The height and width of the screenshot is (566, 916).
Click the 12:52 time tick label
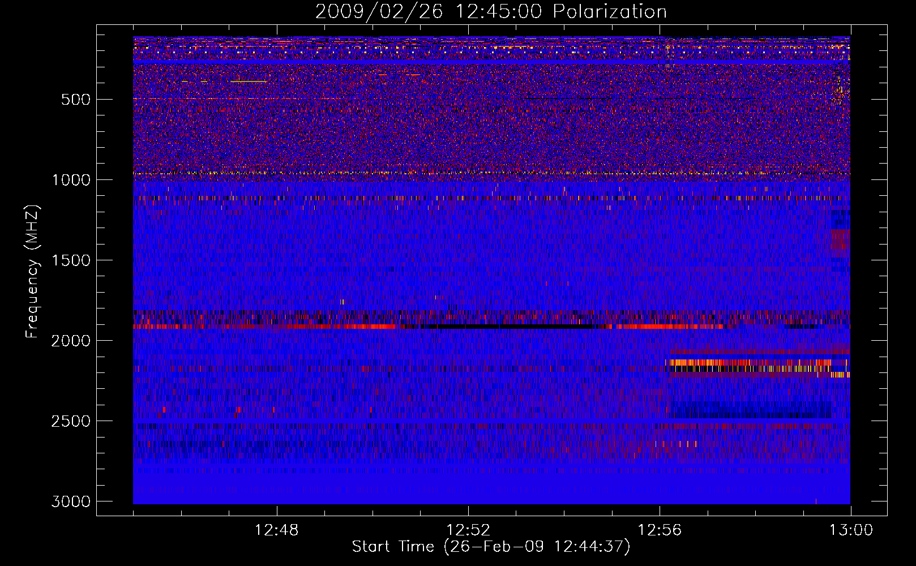(x=468, y=530)
